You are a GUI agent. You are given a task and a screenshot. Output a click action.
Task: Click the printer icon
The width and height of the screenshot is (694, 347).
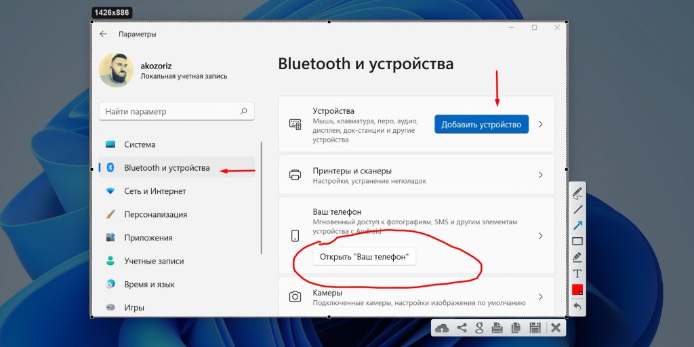[x=295, y=175]
